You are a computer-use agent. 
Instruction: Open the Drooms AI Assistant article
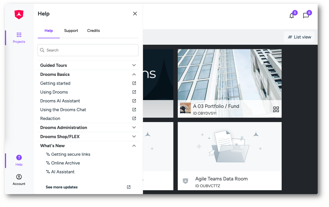pyautogui.click(x=60, y=101)
